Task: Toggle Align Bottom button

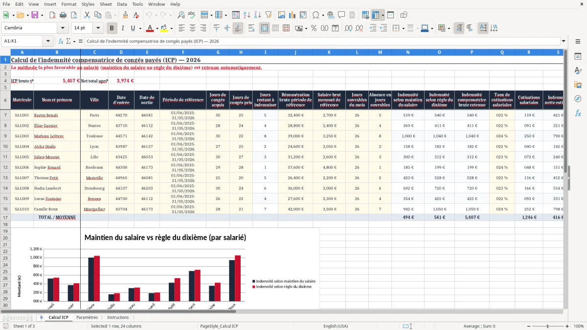Action: (238, 28)
